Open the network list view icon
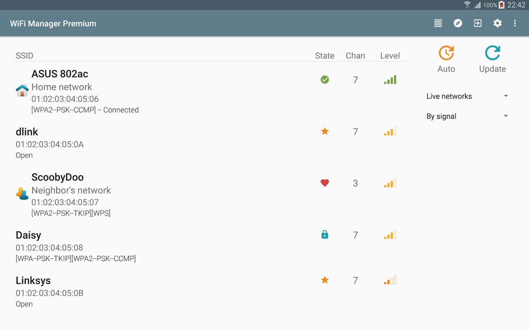Image resolution: width=529 pixels, height=330 pixels. click(x=438, y=23)
